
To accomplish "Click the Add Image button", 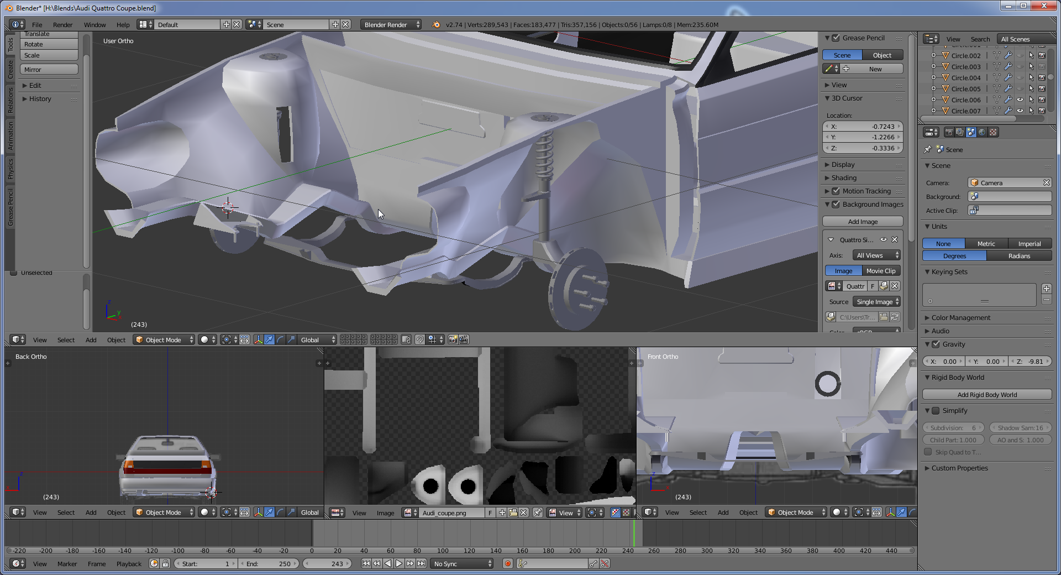I will pos(863,222).
